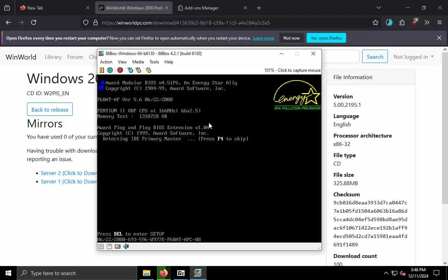Image resolution: width=448 pixels, height=280 pixels.
Task: Show more tools overflow chevron in Firefox
Action: pos(427,22)
